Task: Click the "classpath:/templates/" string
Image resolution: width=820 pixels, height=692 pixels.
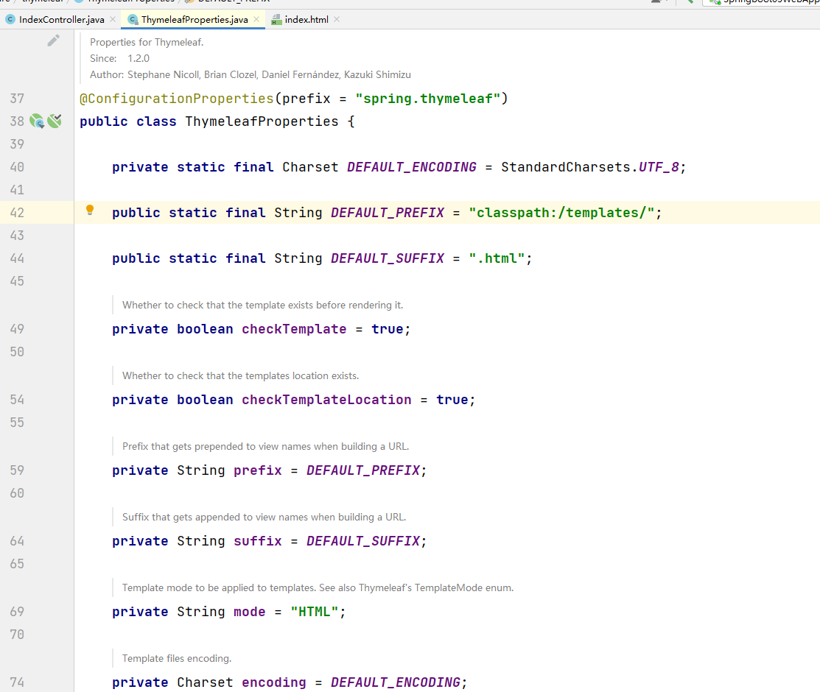Action: (x=562, y=213)
